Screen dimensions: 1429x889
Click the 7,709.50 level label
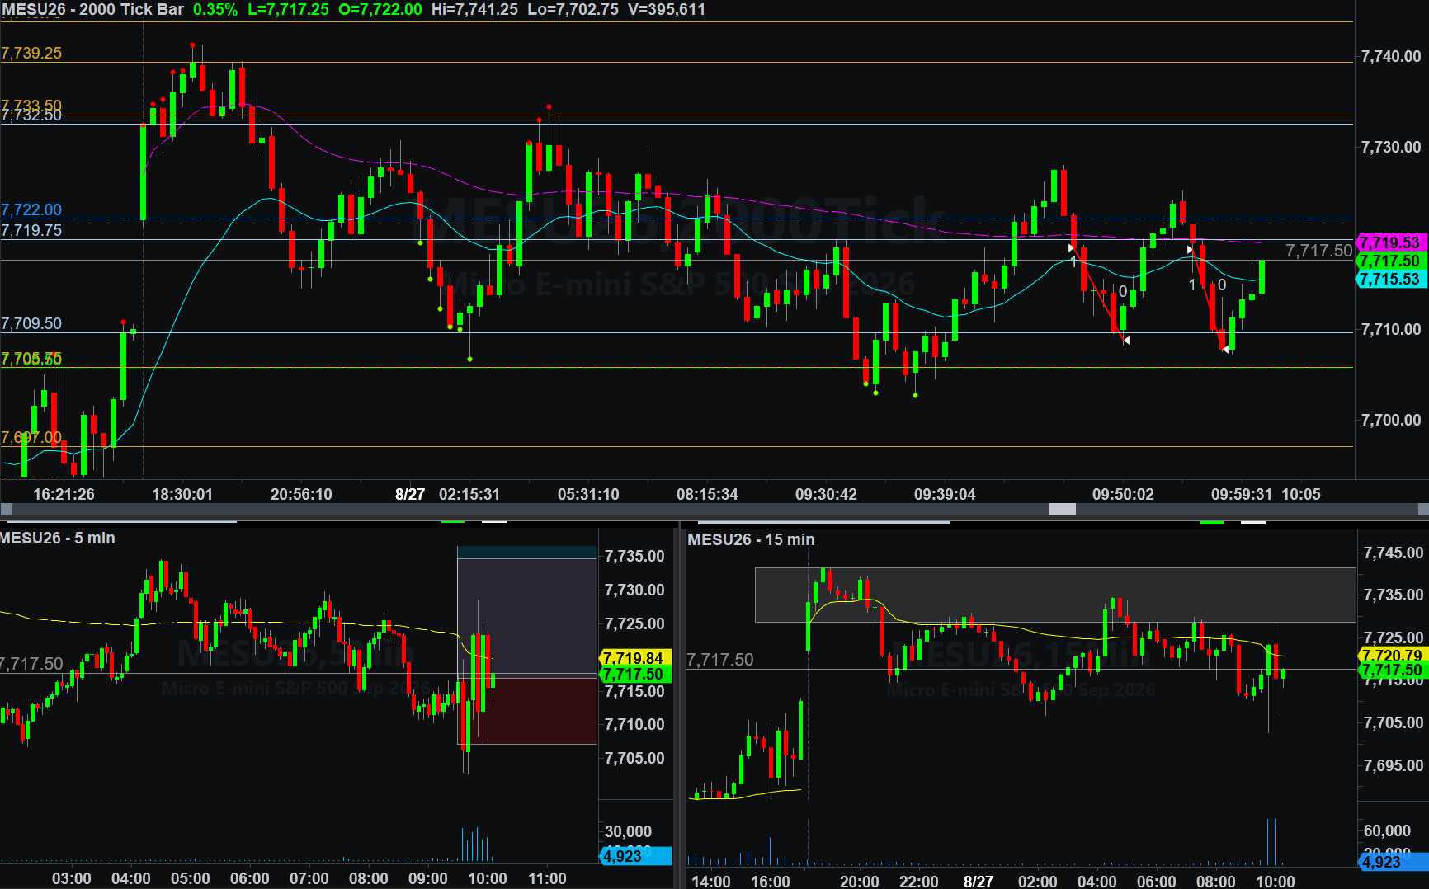point(31,323)
